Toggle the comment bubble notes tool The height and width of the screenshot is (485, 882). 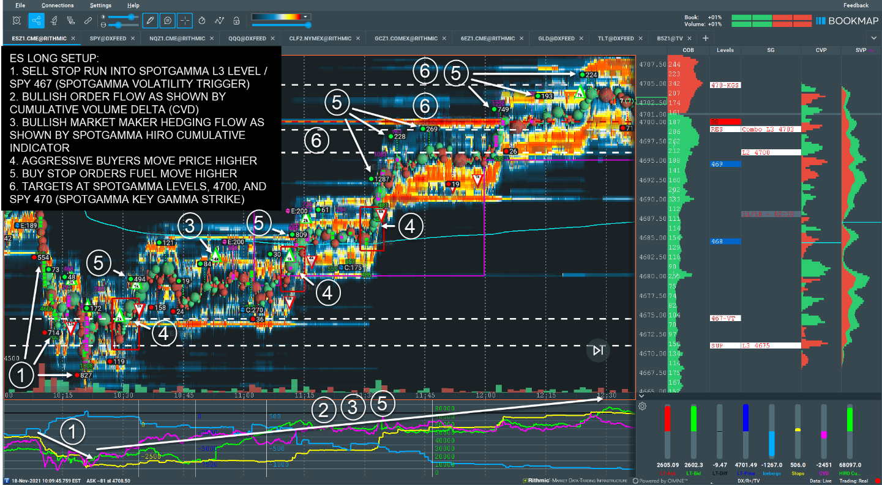tap(167, 20)
